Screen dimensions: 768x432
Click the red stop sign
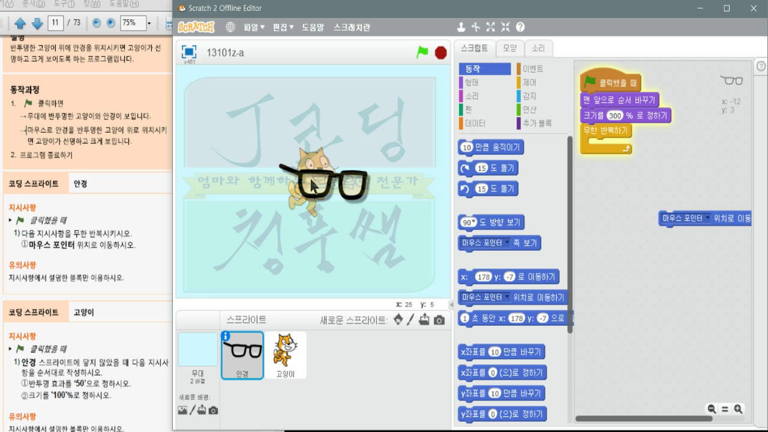[440, 52]
